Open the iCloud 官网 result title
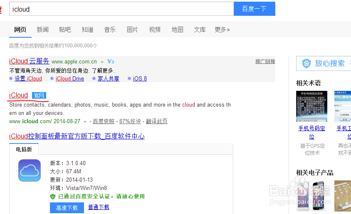Image resolution: width=351 pixels, height=214 pixels. coord(18,95)
